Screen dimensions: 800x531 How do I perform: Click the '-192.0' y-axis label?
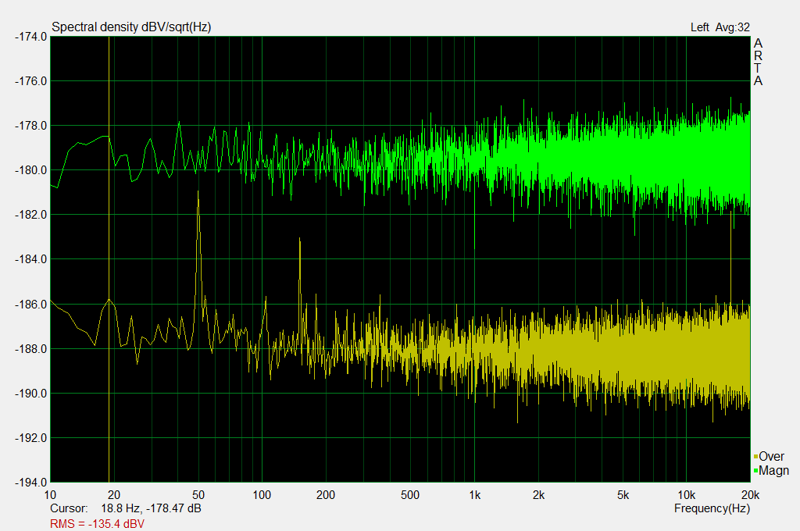point(30,438)
